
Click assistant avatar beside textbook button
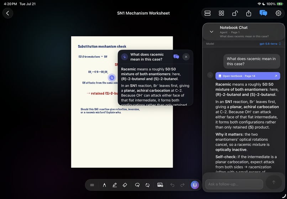coord(210,75)
